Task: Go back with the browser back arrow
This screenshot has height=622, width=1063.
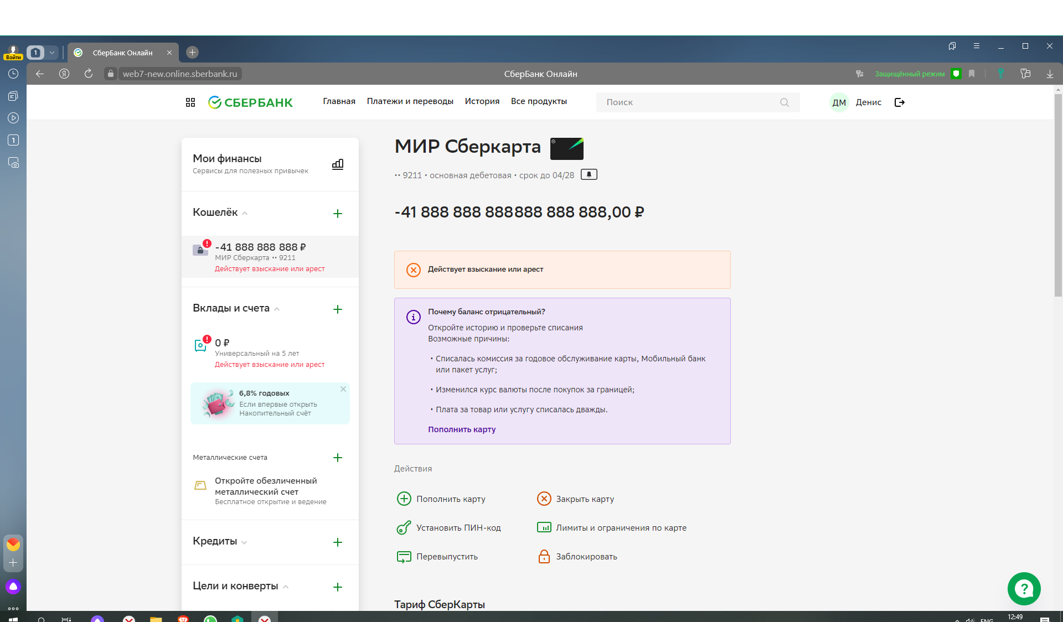Action: point(40,74)
